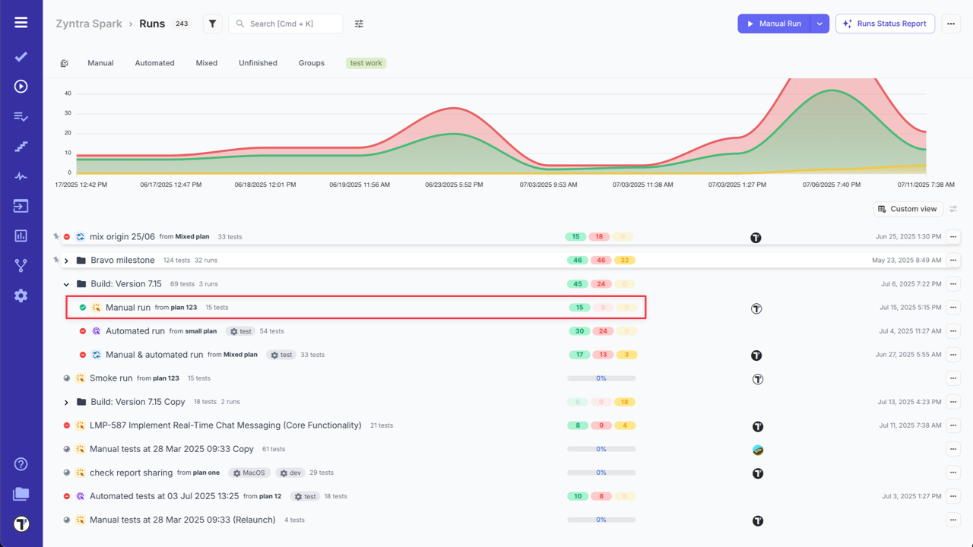Image resolution: width=973 pixels, height=547 pixels.
Task: Toggle the pin on the Bravo milestone row
Action: [55, 260]
